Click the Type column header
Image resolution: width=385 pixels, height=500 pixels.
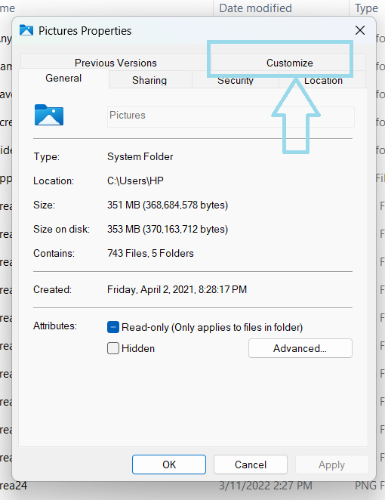coord(367,8)
